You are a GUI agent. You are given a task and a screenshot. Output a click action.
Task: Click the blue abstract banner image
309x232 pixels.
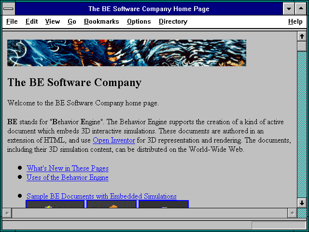click(x=126, y=53)
